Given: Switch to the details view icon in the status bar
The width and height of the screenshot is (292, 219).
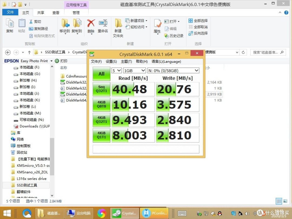Looking at the screenshot, I should [279, 201].
